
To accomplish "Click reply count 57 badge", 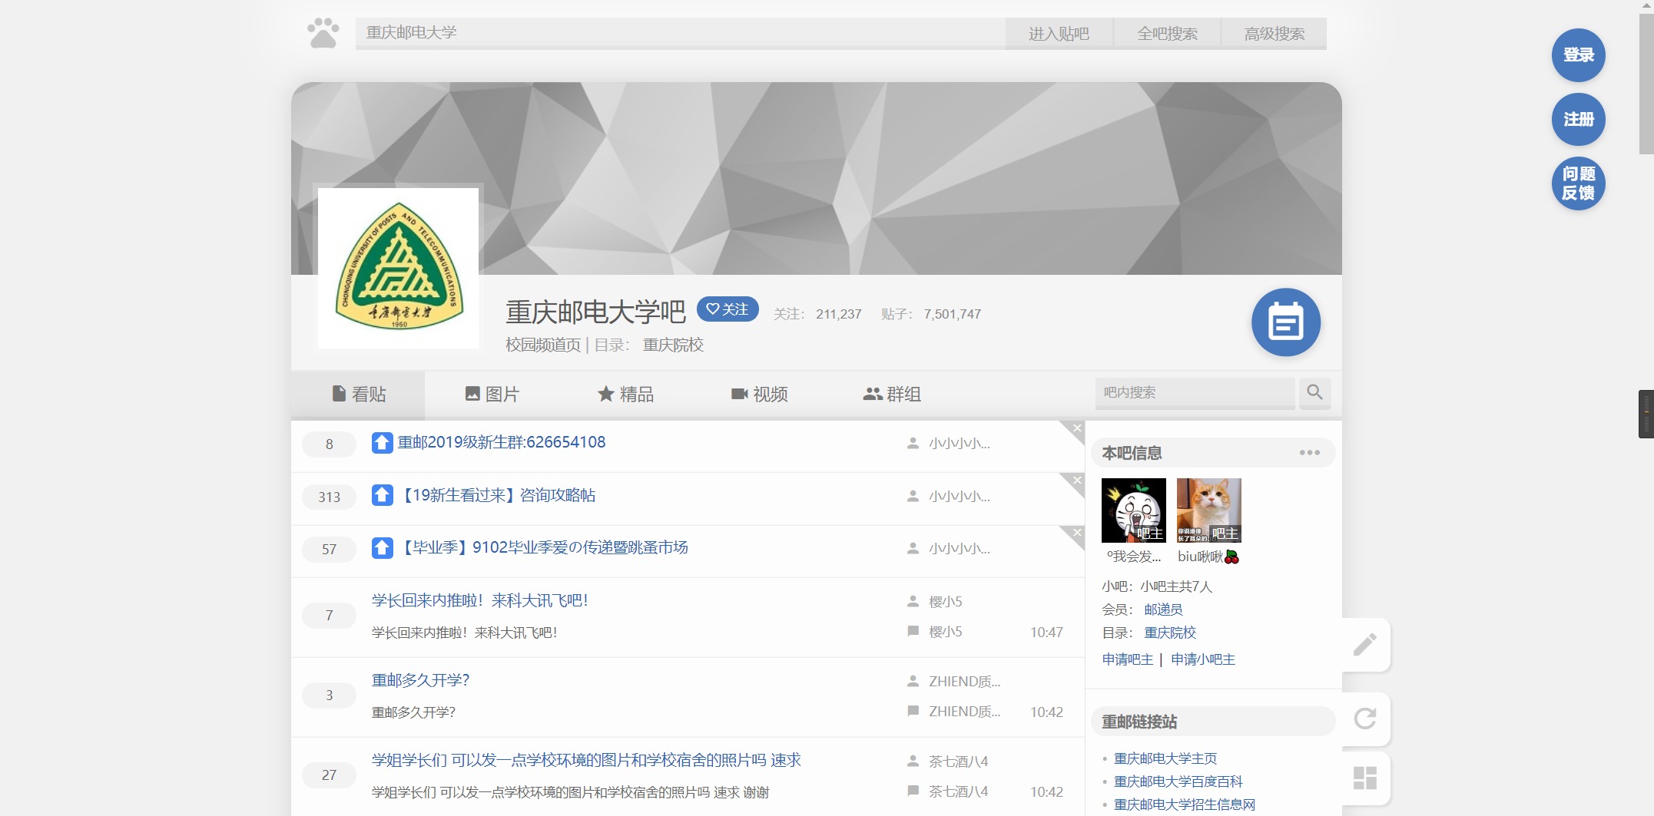I will [x=329, y=549].
